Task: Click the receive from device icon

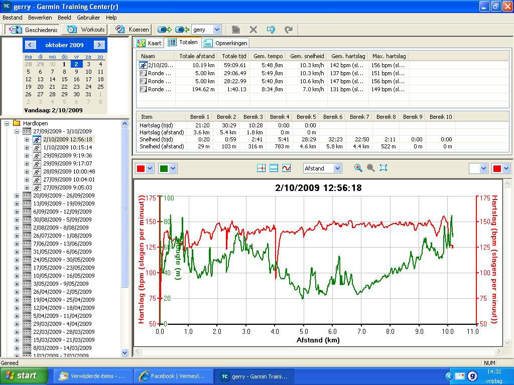Action: click(x=182, y=30)
